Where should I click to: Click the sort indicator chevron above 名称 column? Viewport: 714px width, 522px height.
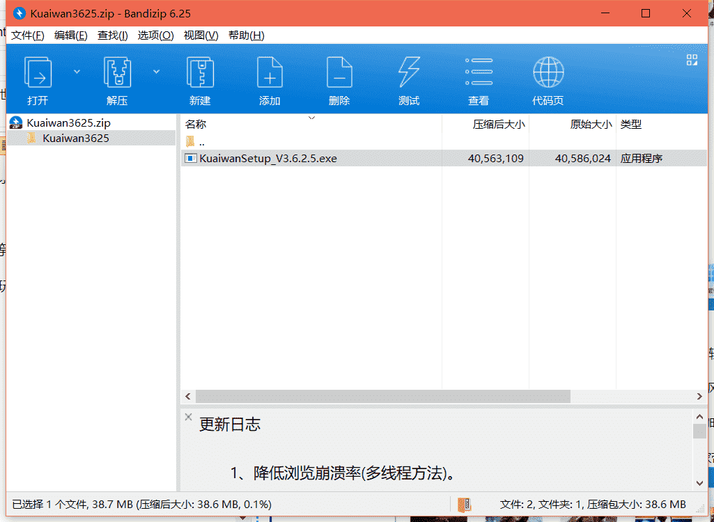[311, 118]
